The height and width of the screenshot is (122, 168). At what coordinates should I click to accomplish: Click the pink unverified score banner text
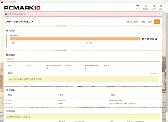pyautogui.click(x=17, y=14)
